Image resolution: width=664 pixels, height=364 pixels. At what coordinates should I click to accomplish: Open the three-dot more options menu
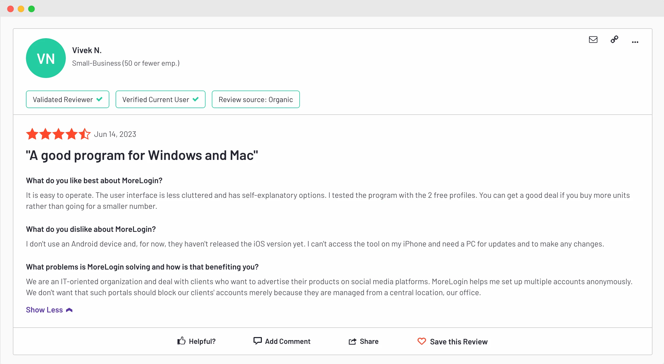635,42
